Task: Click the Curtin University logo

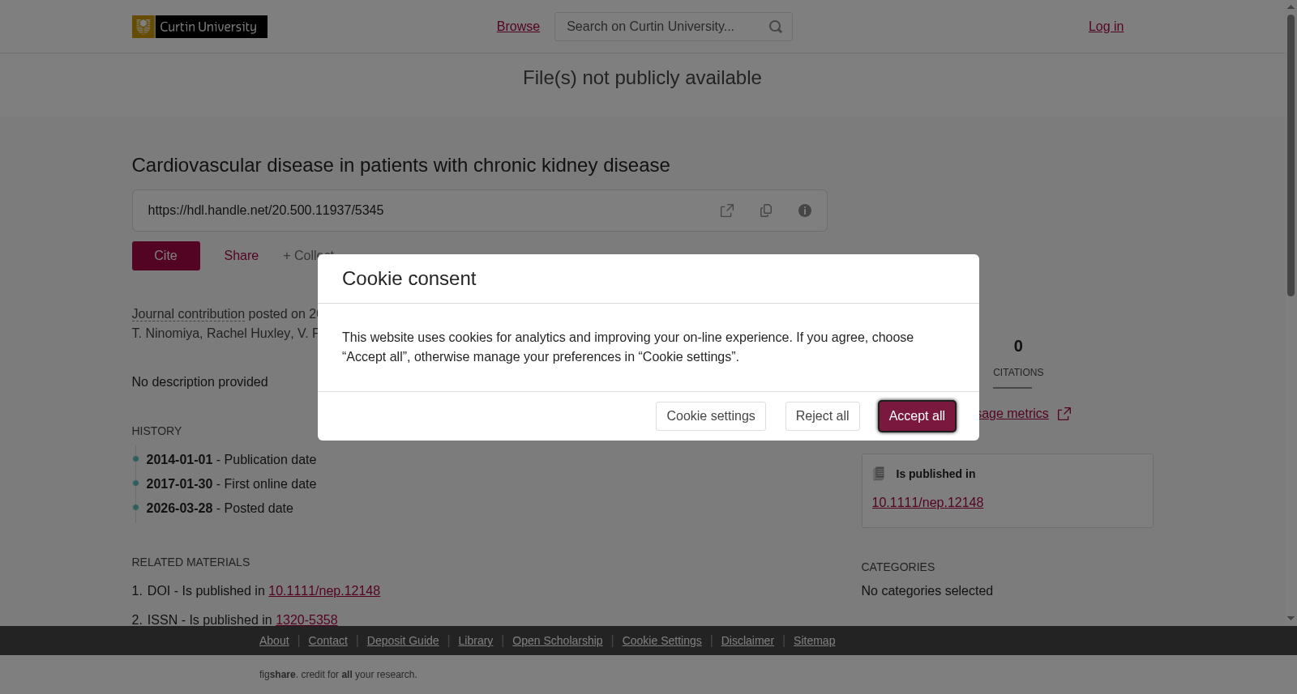Action: click(199, 27)
